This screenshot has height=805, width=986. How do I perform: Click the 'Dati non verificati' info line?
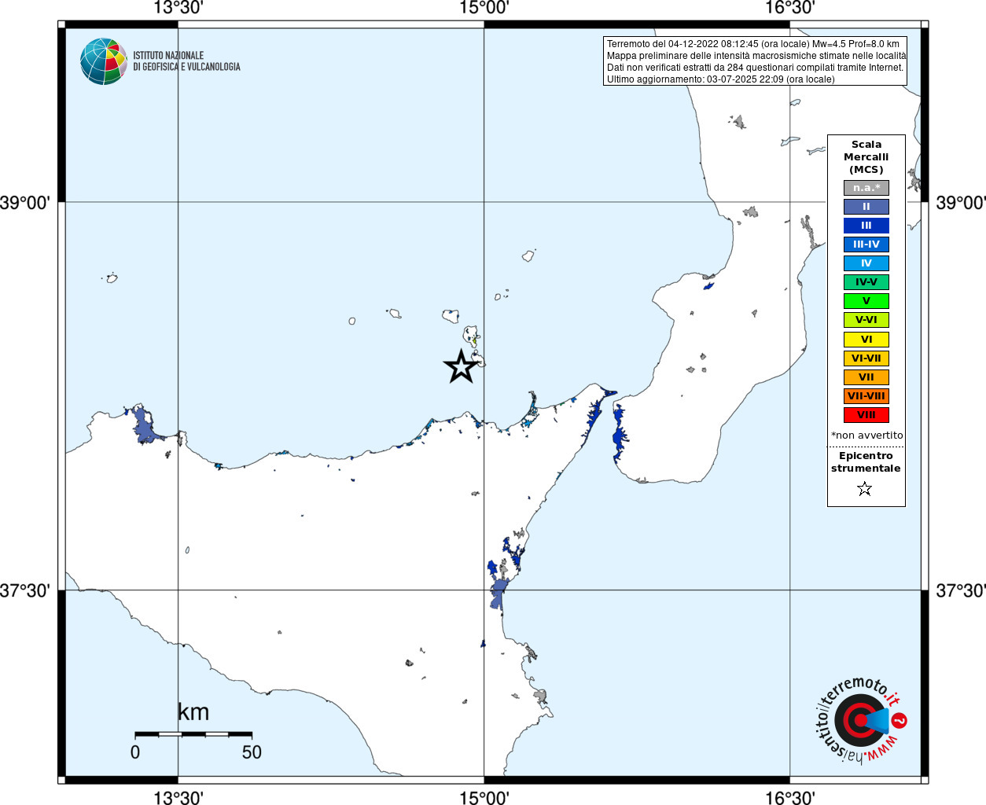click(x=755, y=68)
